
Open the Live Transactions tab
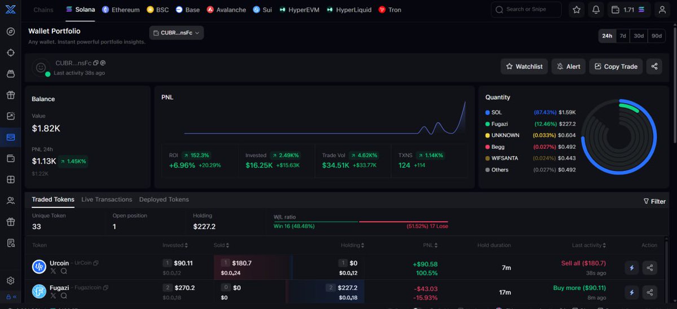click(x=107, y=200)
